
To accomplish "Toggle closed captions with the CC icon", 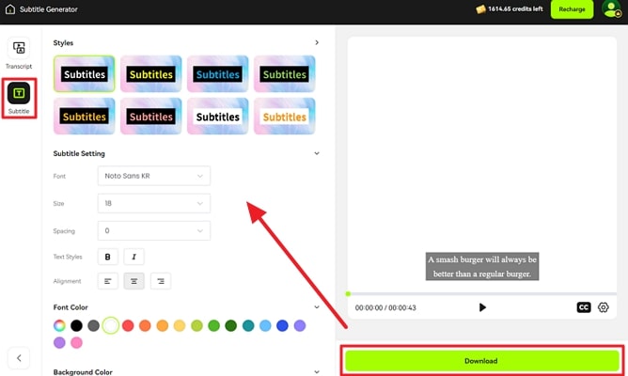I will pyautogui.click(x=584, y=307).
